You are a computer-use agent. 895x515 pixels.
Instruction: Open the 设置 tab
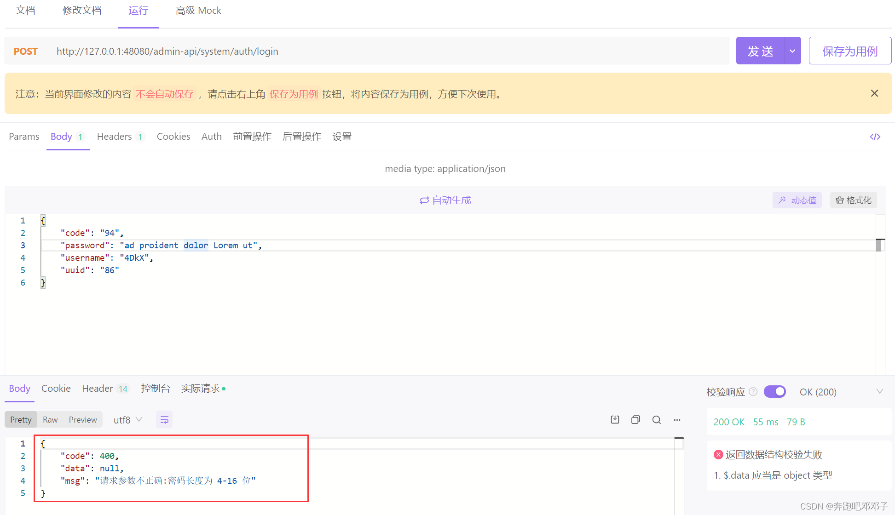coord(342,137)
